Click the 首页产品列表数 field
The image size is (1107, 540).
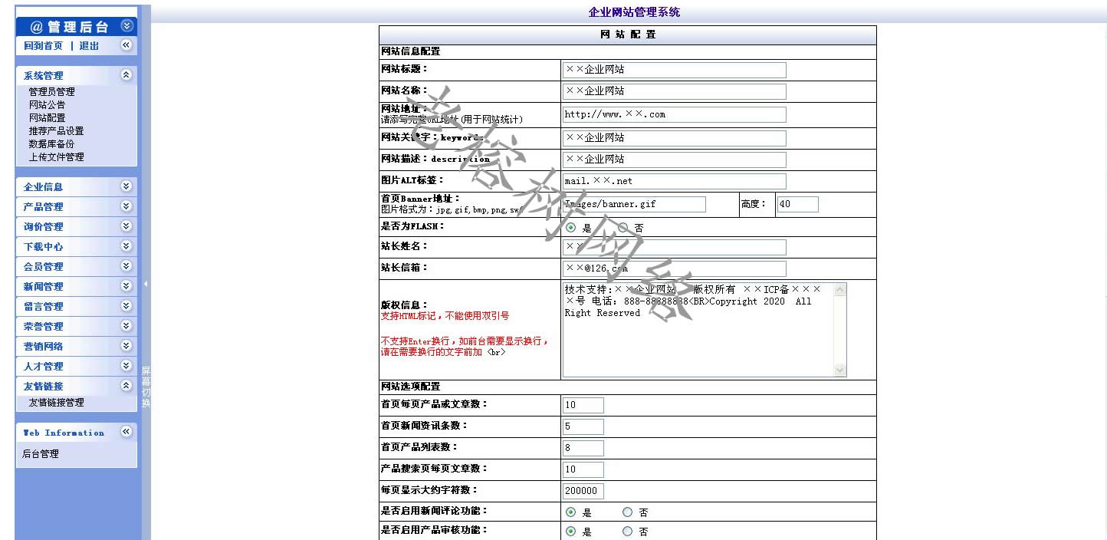(583, 448)
